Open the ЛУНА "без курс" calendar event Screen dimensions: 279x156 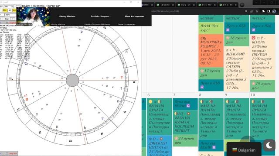211,28
